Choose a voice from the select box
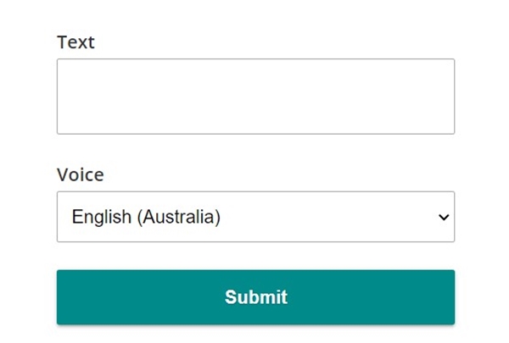The height and width of the screenshot is (343, 509). (256, 217)
